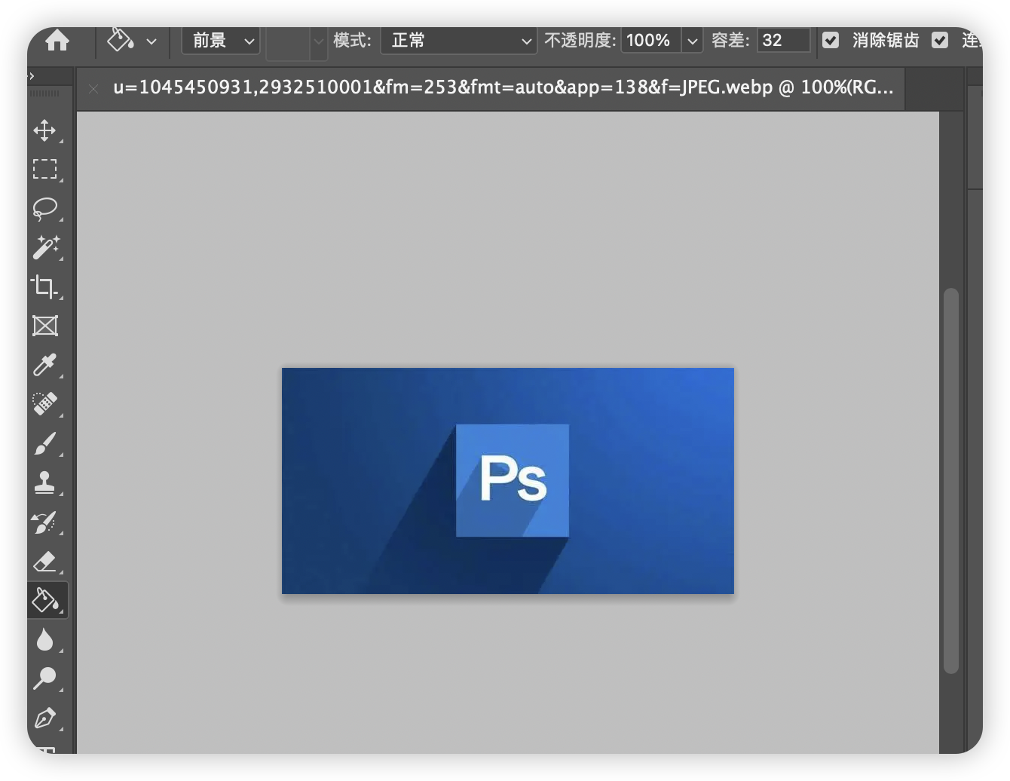The height and width of the screenshot is (781, 1010).
Task: Expand the toolbar with the double arrow
Action: 32,75
